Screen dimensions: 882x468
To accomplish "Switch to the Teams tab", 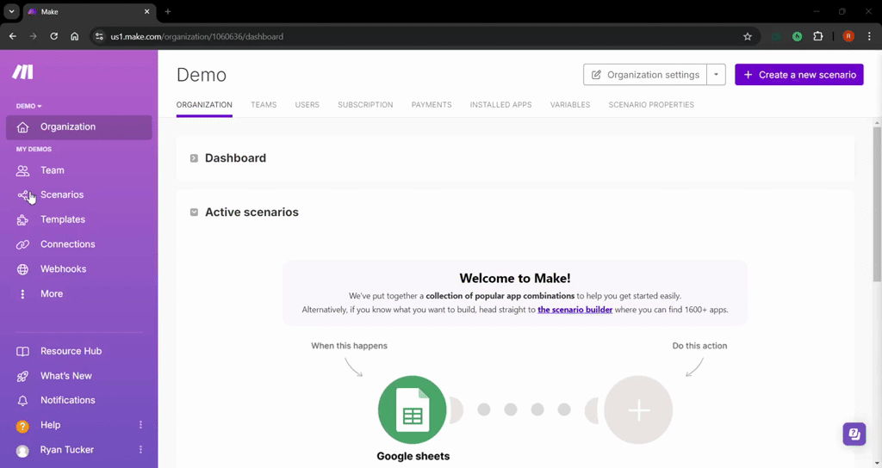I will (264, 104).
